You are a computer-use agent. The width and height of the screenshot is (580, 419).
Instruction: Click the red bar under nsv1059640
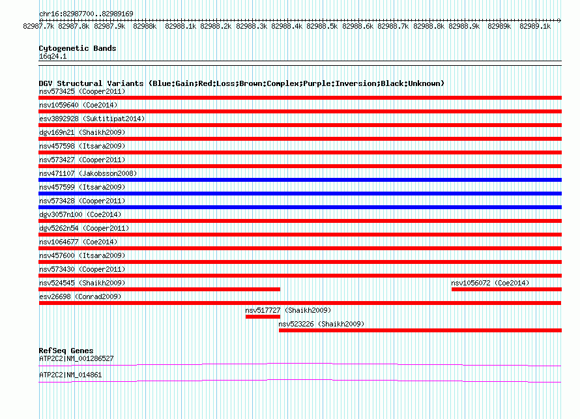point(300,111)
